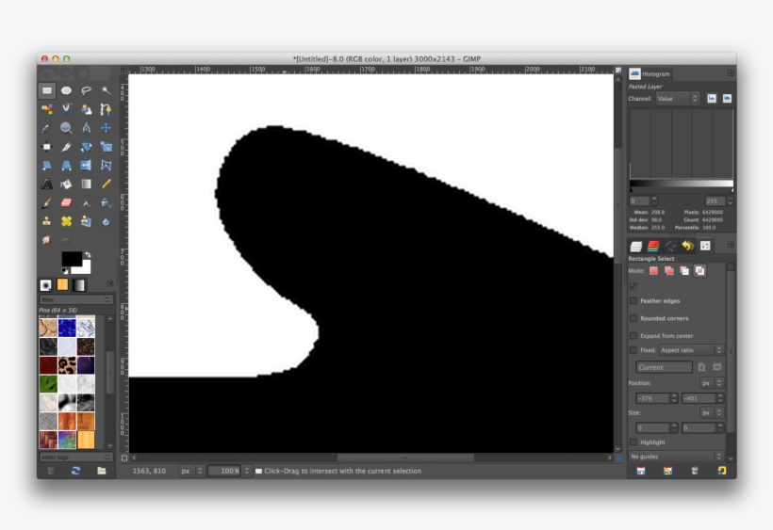Select the Ellipse Select tool
The height and width of the screenshot is (530, 773).
point(66,90)
